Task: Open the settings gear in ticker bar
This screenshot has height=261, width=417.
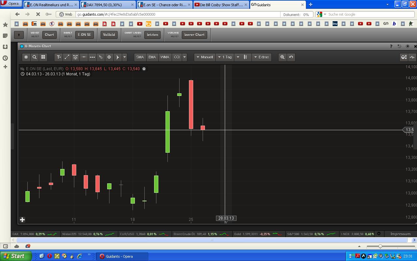Action: [379, 234]
